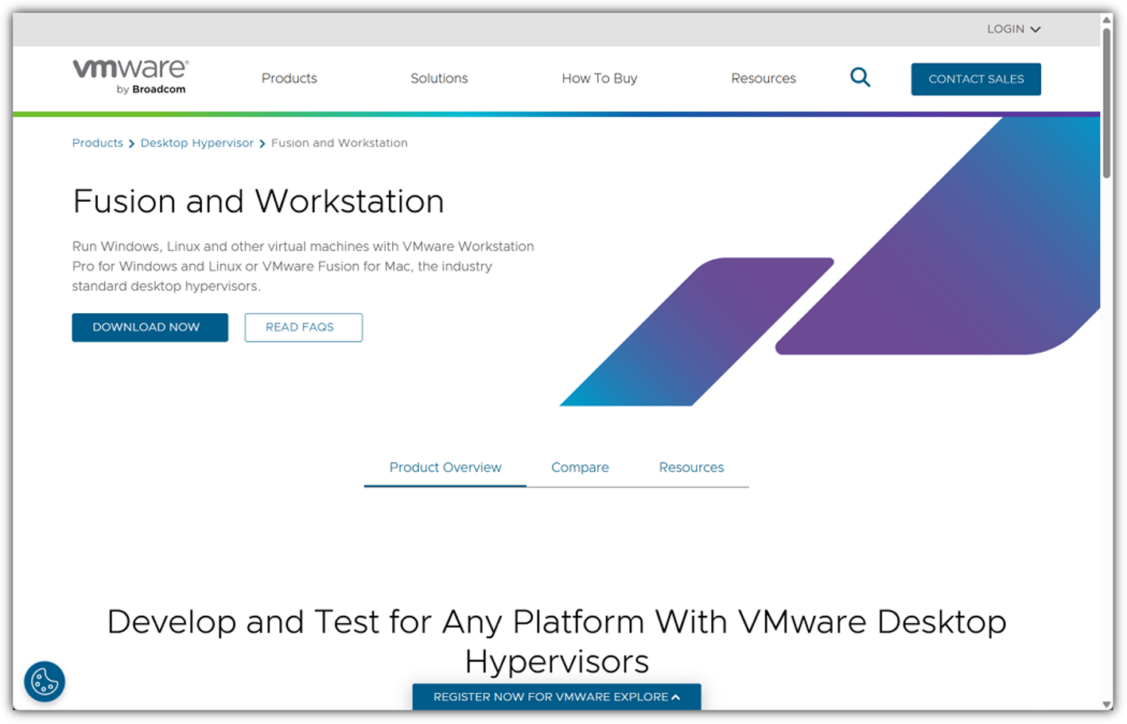Click the search magnifier icon

pyautogui.click(x=860, y=77)
